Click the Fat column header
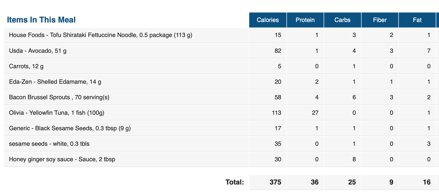439x194 pixels. (417, 20)
